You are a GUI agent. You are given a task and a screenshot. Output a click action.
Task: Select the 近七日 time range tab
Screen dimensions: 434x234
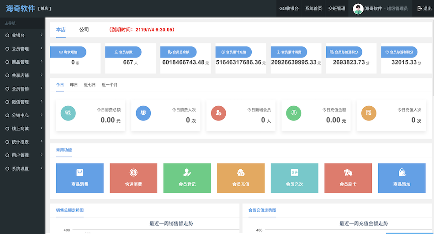90,85
